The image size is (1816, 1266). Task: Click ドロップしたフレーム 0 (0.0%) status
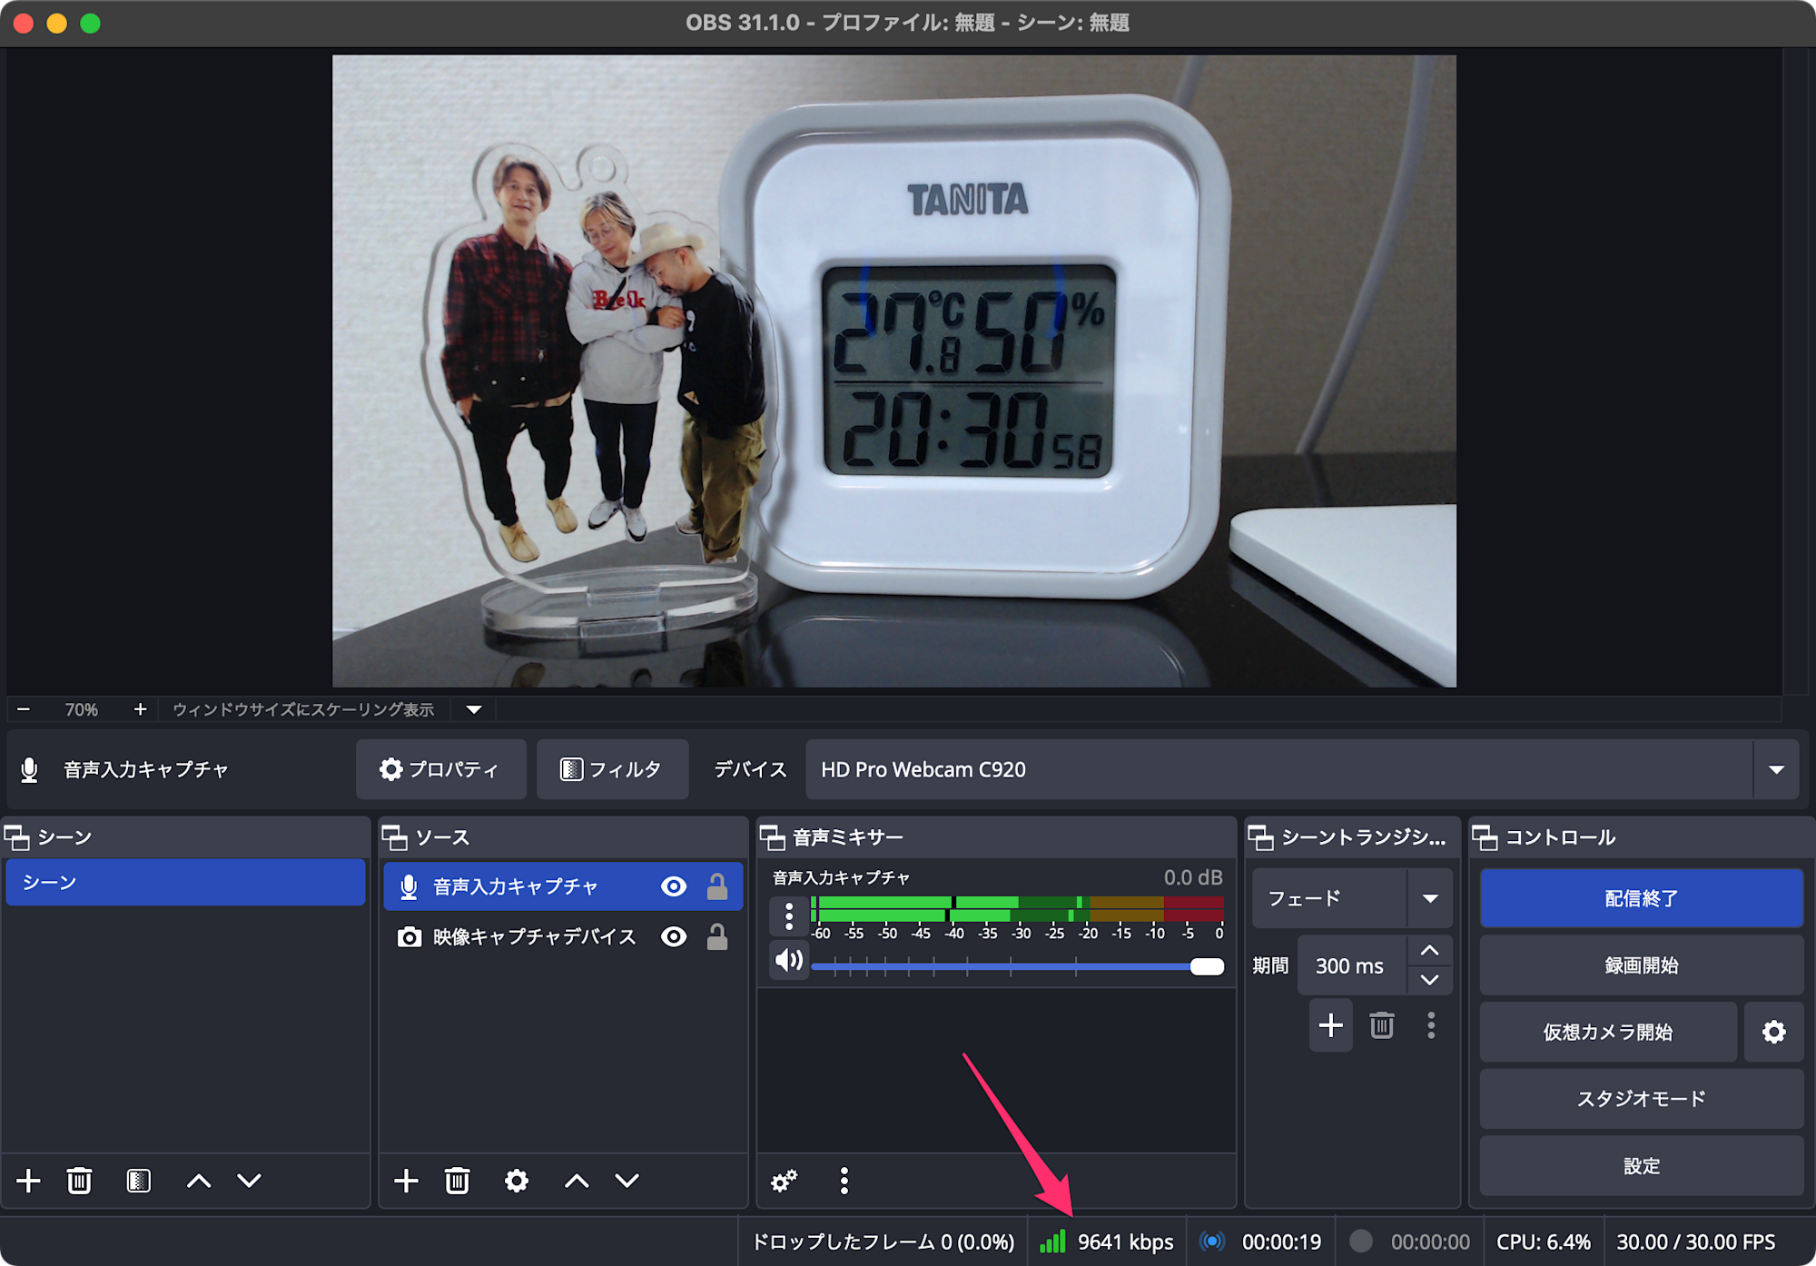coord(883,1241)
